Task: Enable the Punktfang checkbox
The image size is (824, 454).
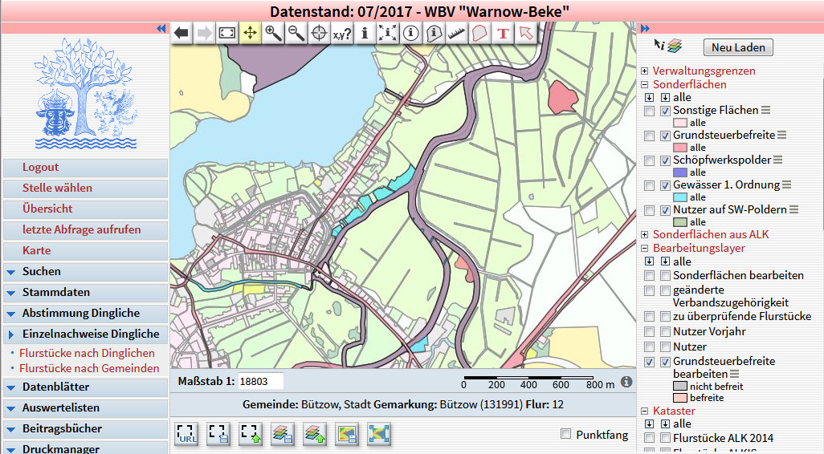Action: pos(568,434)
